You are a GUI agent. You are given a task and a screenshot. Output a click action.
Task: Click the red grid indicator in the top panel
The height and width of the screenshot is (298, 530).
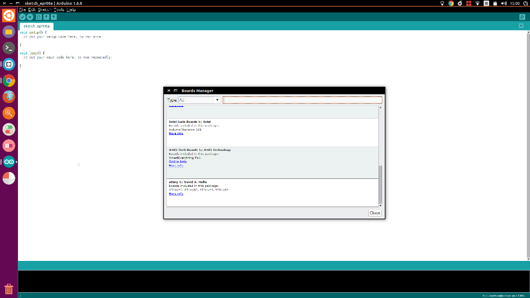(x=469, y=3)
